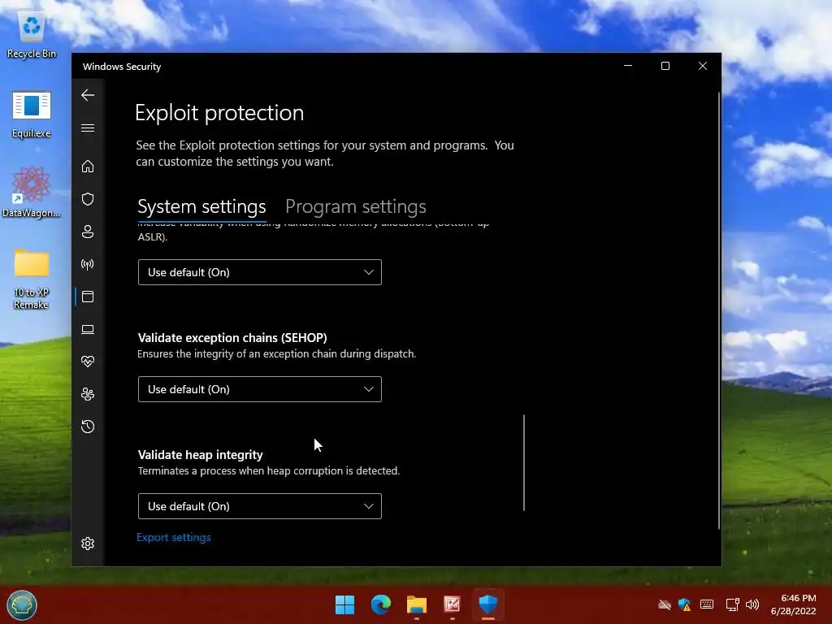The height and width of the screenshot is (624, 832).
Task: Open Device performance & health heart icon
Action: 88,362
